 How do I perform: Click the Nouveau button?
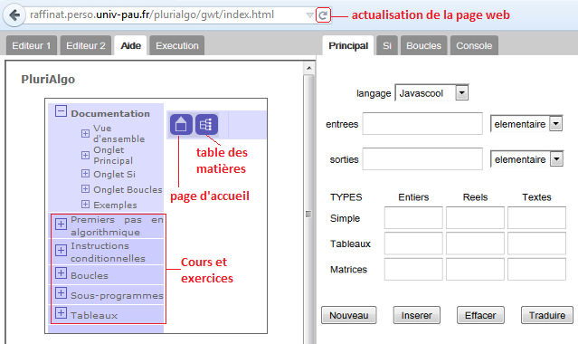point(349,315)
